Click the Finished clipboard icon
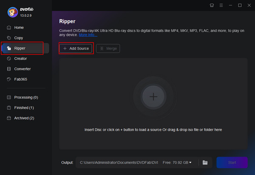 (x=9, y=108)
